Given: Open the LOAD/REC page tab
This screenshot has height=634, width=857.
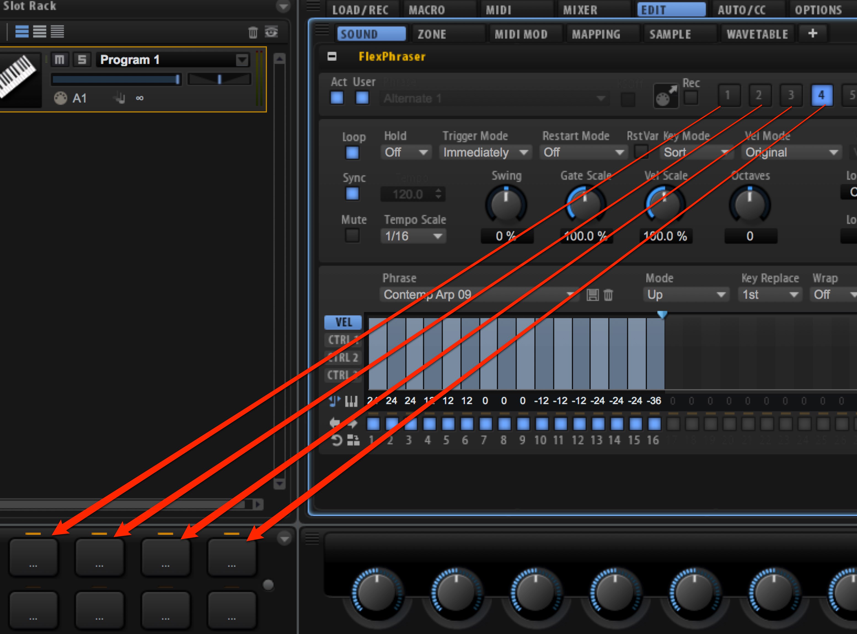Looking at the screenshot, I should 361,10.
